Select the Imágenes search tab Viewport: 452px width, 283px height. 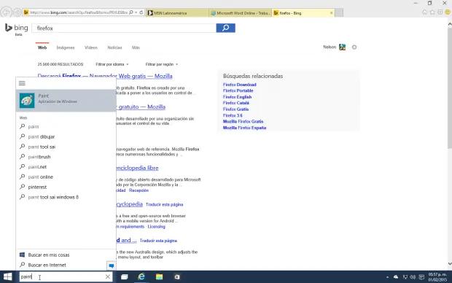pos(66,47)
